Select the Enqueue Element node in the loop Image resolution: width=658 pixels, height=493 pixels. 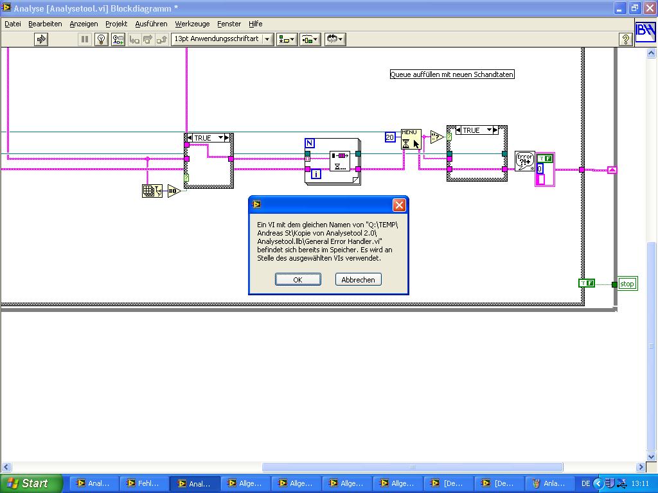click(340, 161)
